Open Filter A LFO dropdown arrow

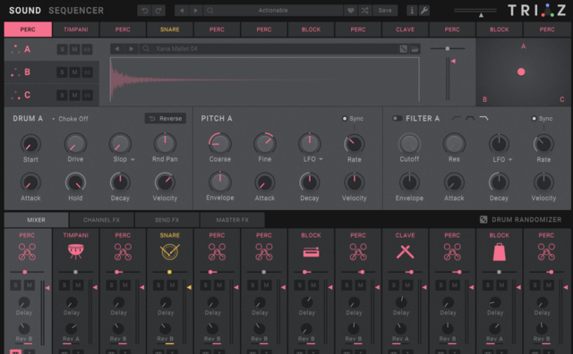point(510,159)
